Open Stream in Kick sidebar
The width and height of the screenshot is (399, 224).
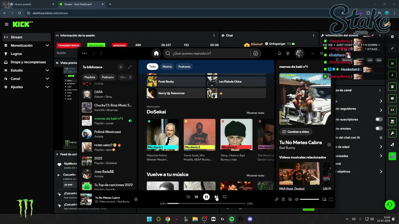pos(26,37)
